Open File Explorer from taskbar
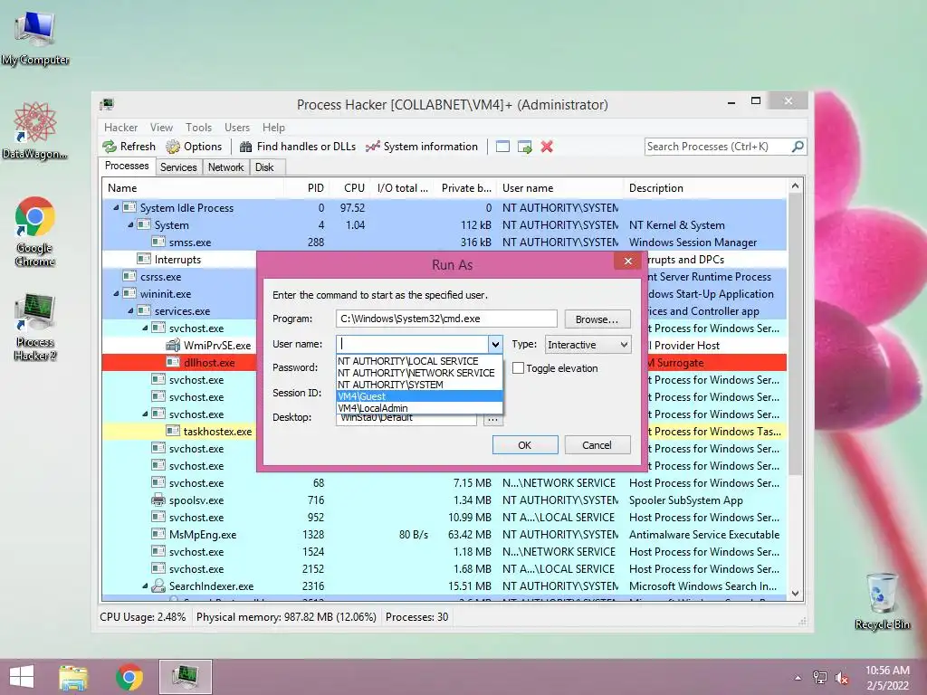Viewport: 927px width, 695px height. [73, 677]
